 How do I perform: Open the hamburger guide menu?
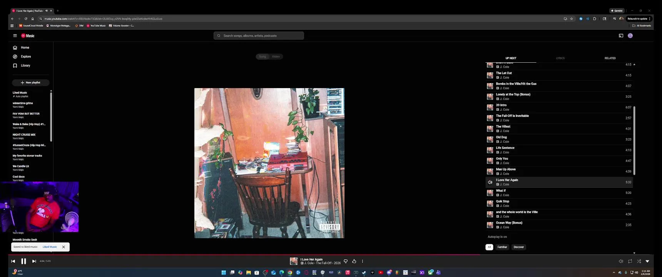[15, 36]
